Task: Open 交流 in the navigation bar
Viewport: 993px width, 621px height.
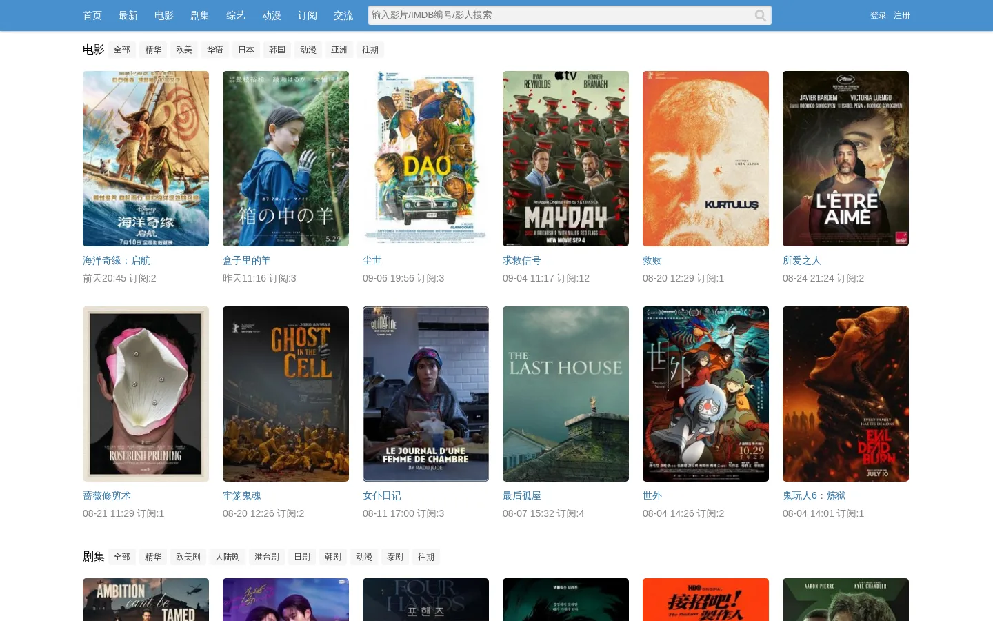Action: point(343,15)
